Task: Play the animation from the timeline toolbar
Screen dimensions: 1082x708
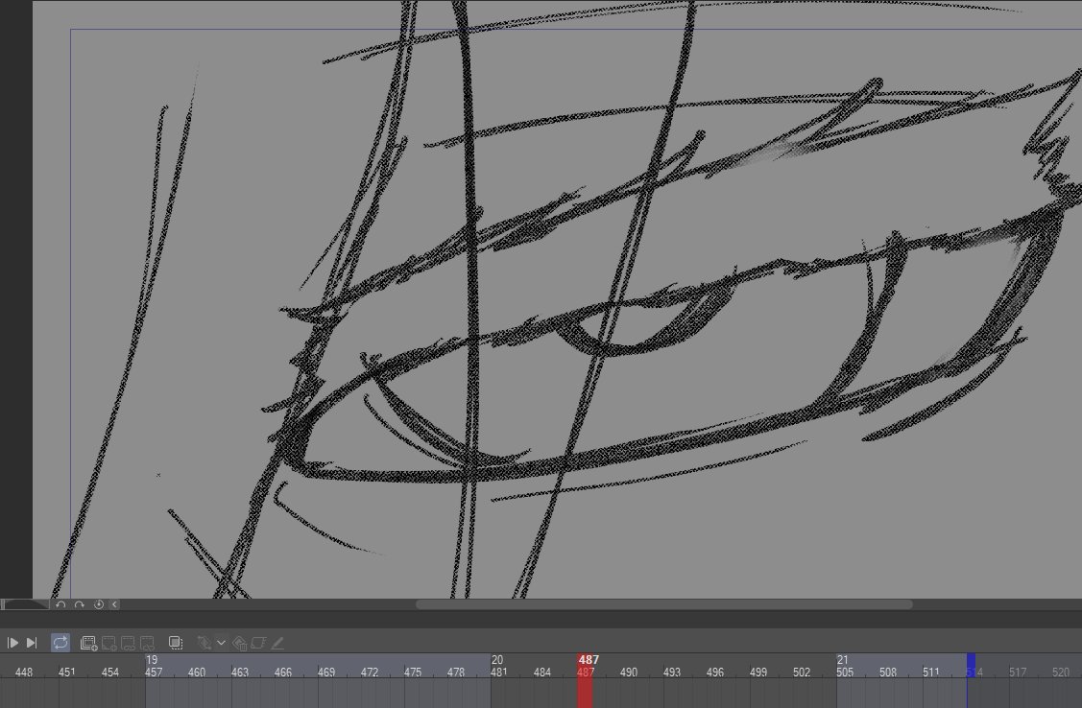Action: (12, 643)
